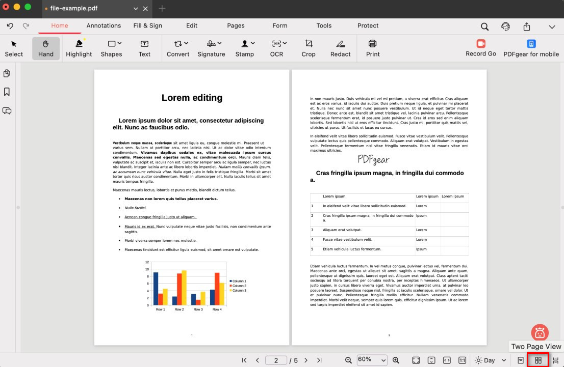
Task: Open the Highlight tool
Action: [x=79, y=48]
